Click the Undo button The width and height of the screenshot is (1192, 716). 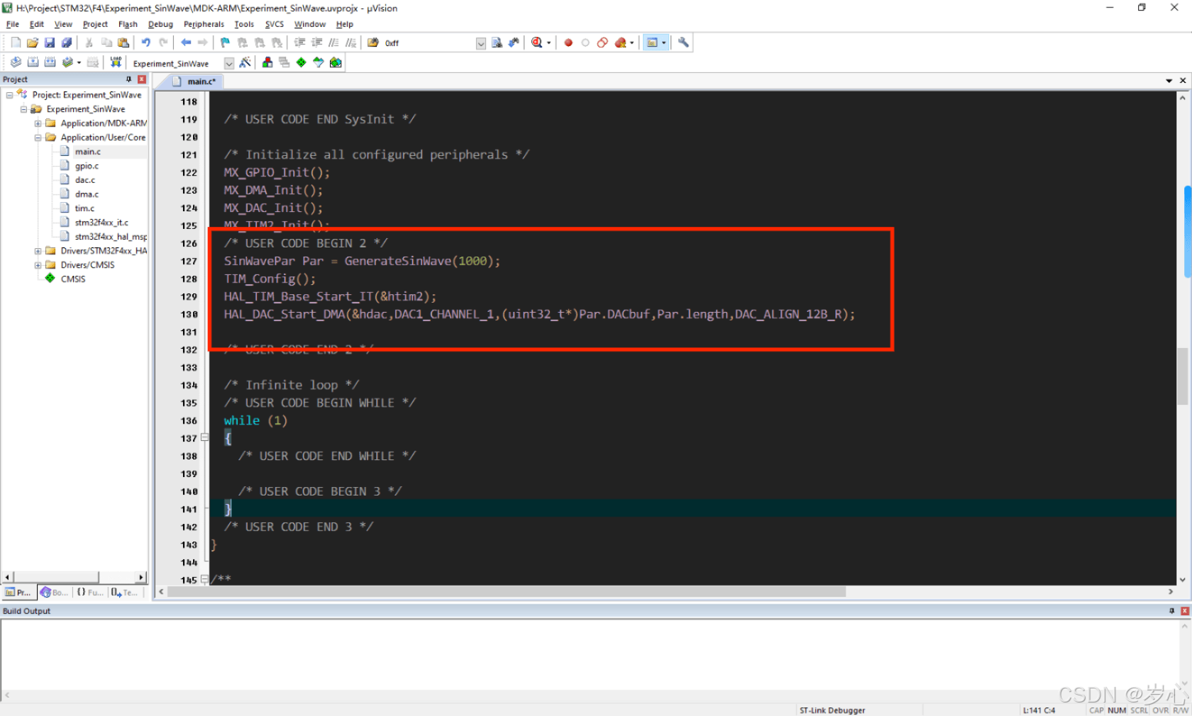(x=146, y=43)
